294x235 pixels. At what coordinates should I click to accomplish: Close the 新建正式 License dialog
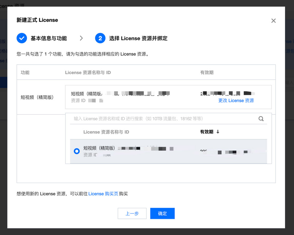[x=273, y=21]
